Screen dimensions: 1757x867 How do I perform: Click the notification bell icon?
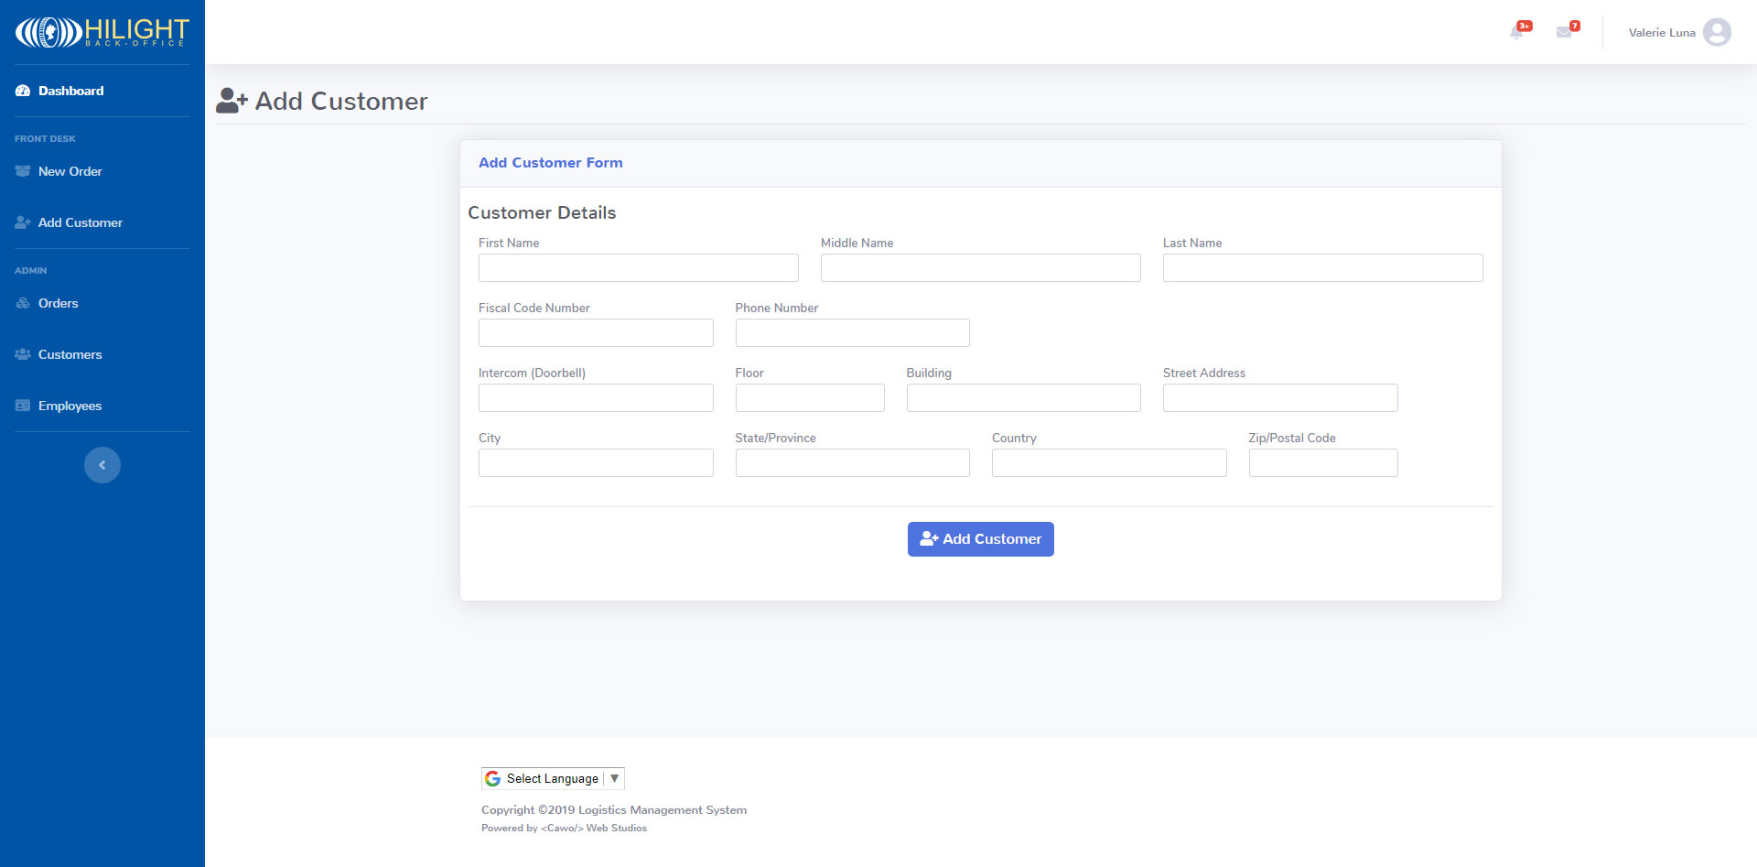click(x=1518, y=32)
